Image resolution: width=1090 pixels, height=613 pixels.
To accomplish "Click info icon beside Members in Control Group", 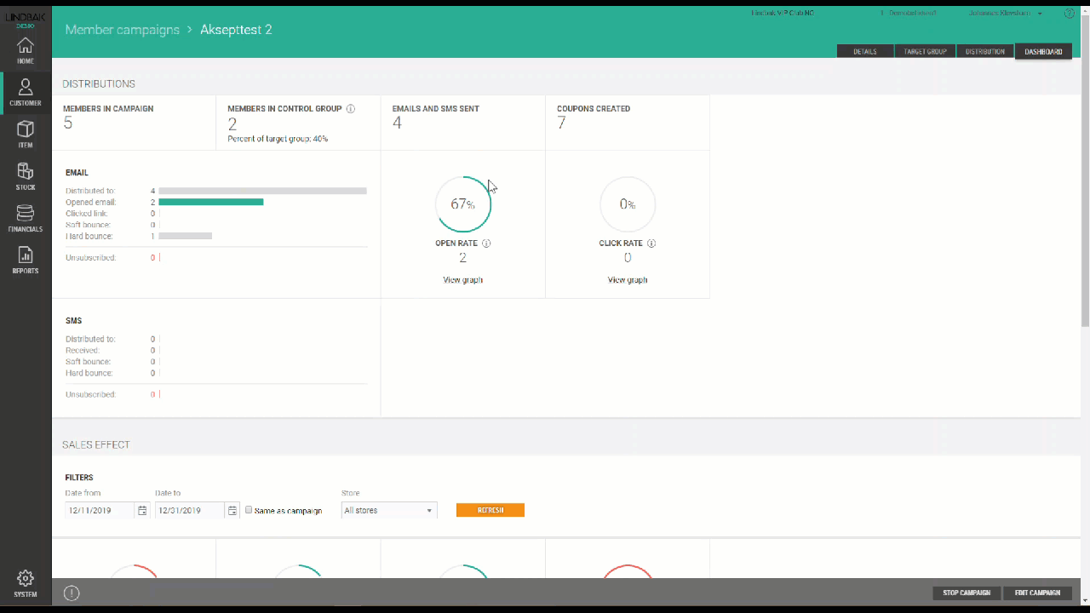I will 351,109.
